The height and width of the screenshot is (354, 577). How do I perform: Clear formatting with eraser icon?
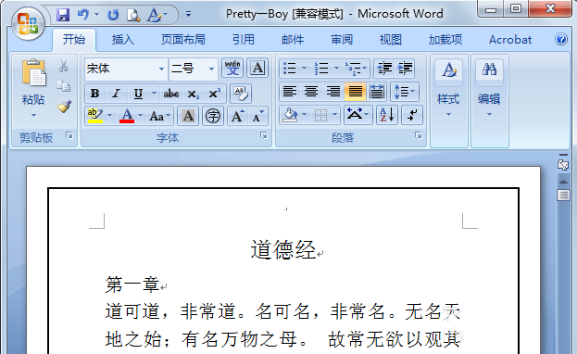coord(241,94)
